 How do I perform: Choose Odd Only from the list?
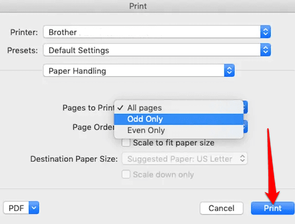click(x=145, y=119)
